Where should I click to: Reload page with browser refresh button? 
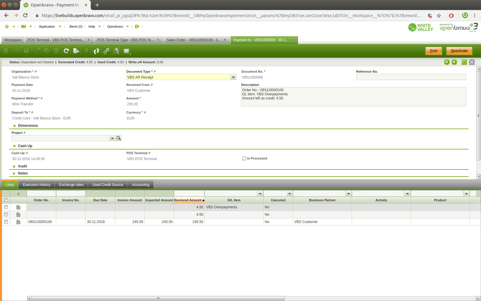[x=25, y=16]
